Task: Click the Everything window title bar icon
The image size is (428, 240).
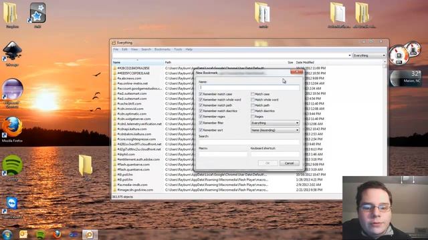Action: [x=114, y=43]
